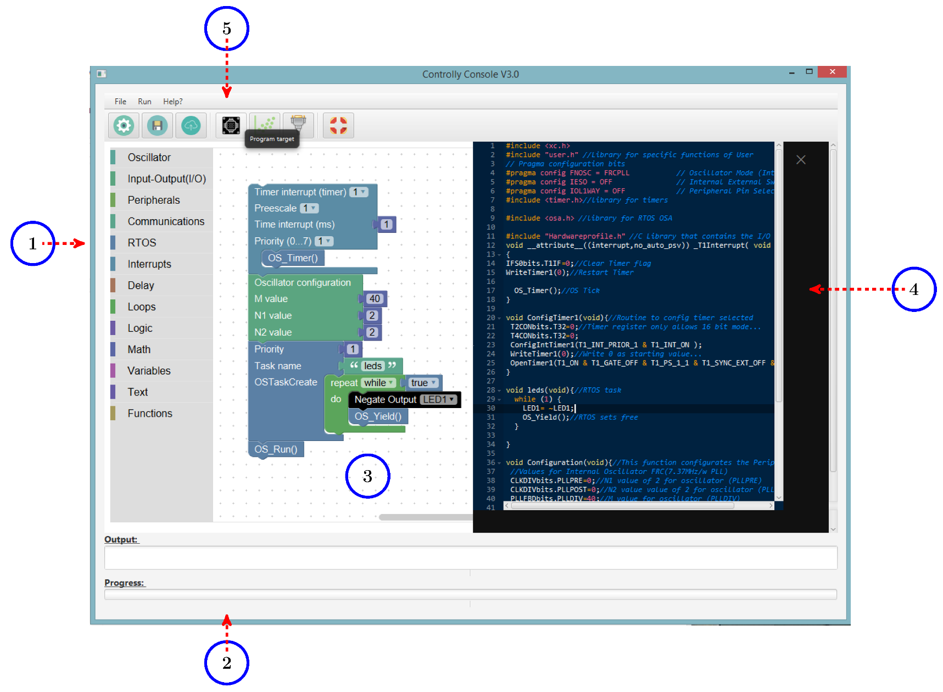Screen dimensions: 943x692
Task: Open the Run menu
Action: click(144, 102)
